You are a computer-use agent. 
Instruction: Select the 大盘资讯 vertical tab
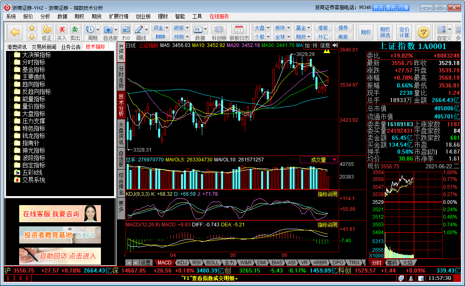pos(121,134)
